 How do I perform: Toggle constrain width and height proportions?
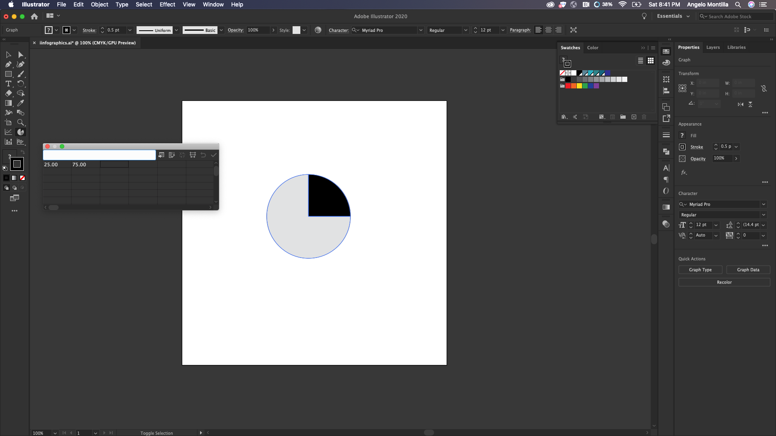coord(764,88)
